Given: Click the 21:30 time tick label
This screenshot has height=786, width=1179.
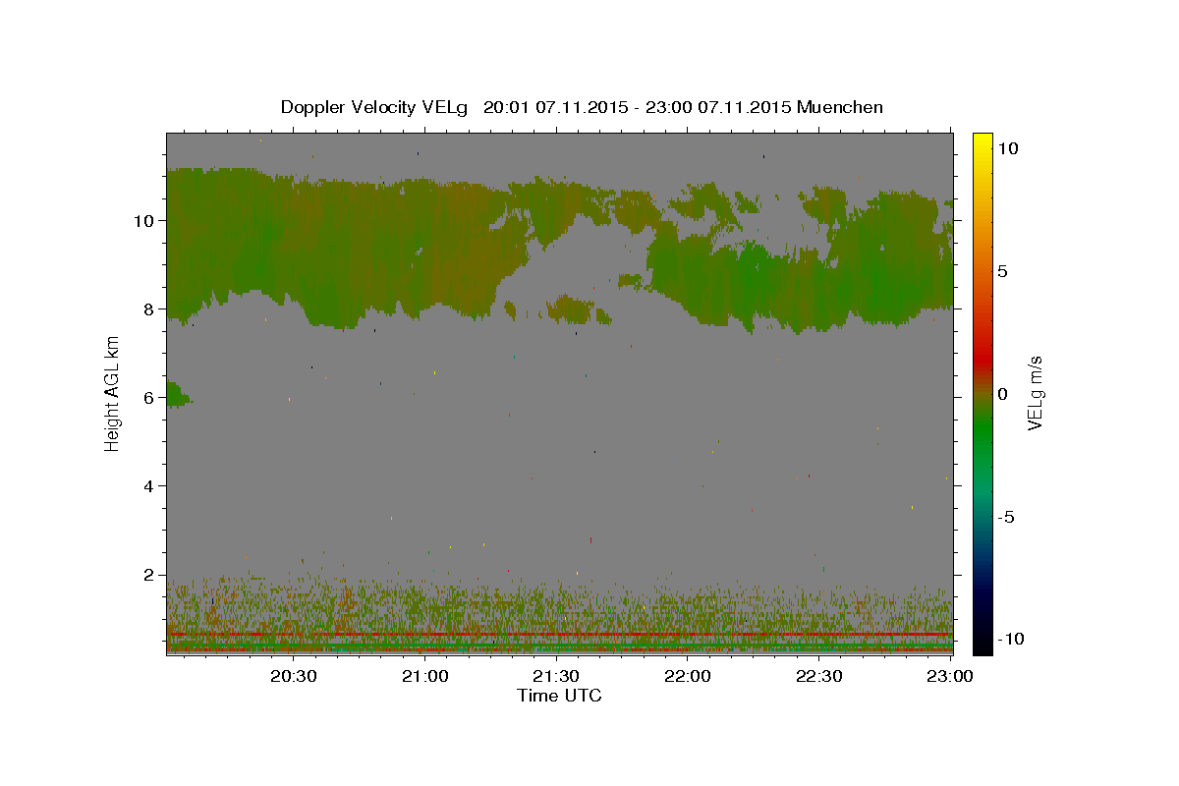Looking at the screenshot, I should (556, 676).
